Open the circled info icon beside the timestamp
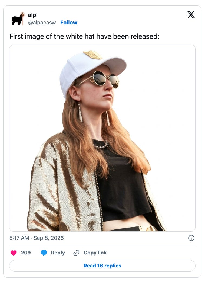 click(191, 238)
